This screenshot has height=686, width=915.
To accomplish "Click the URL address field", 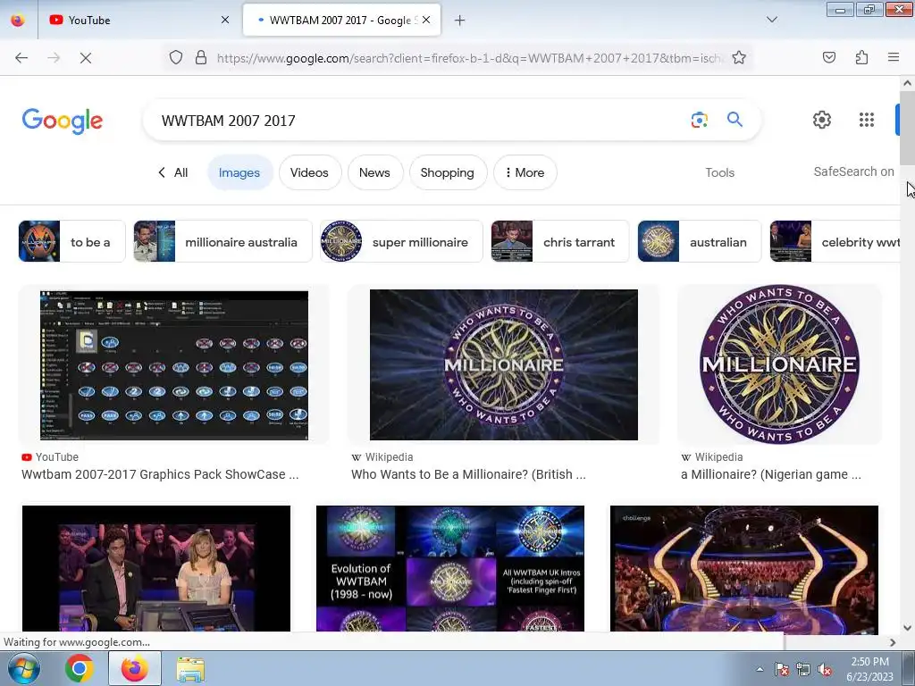I will [469, 58].
